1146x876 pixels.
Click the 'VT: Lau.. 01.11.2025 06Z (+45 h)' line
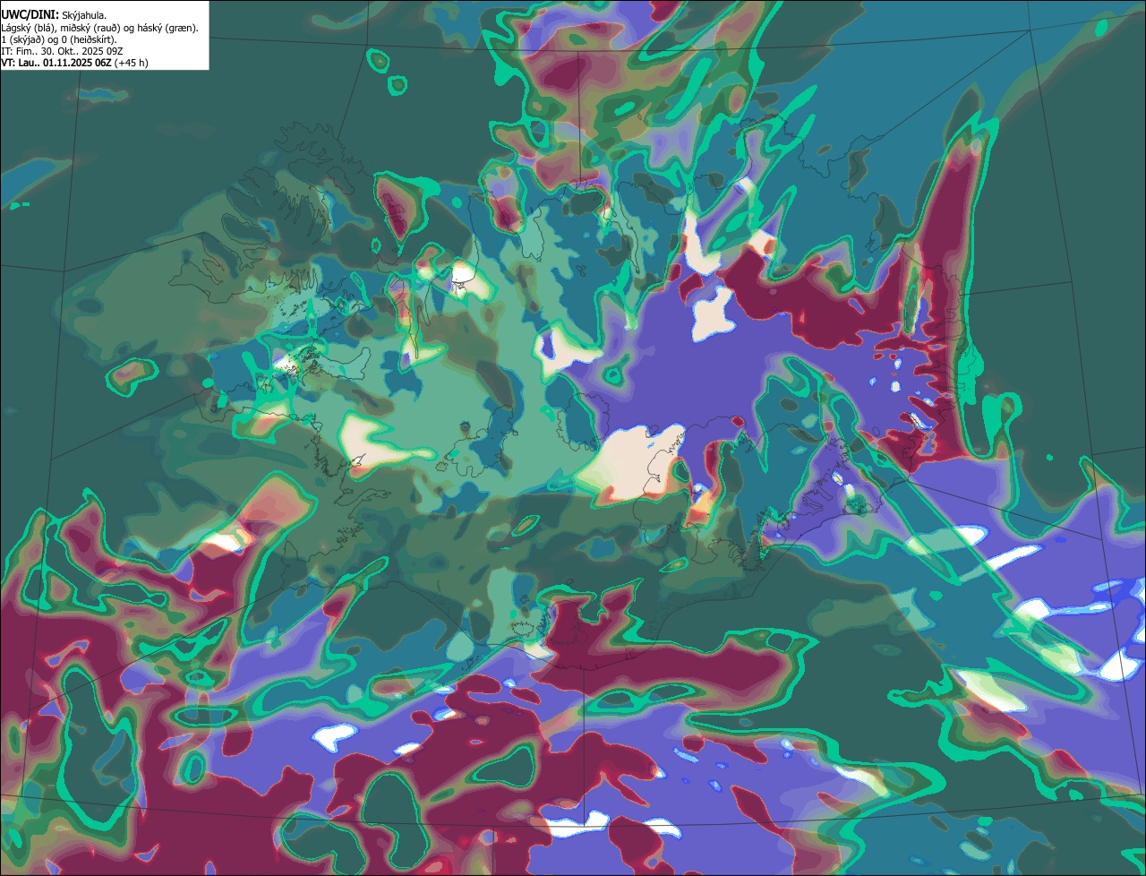point(74,63)
